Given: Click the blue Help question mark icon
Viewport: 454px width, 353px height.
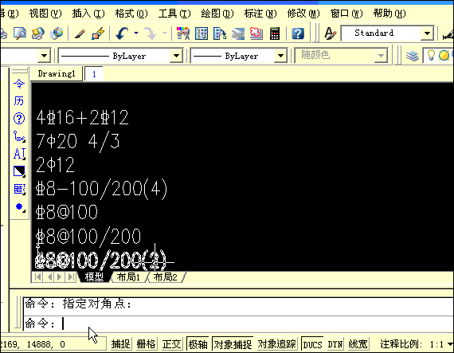Looking at the screenshot, I should (x=298, y=33).
